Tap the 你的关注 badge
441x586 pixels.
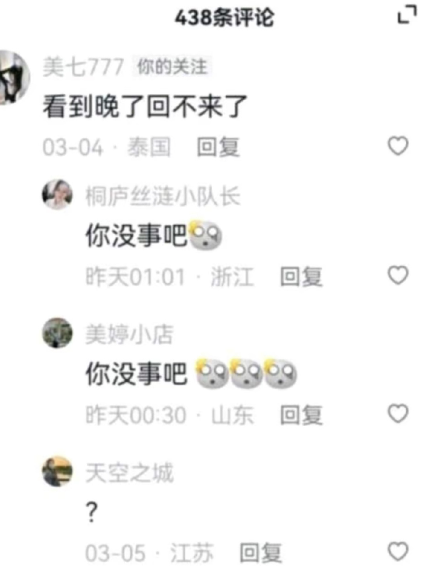click(x=172, y=67)
